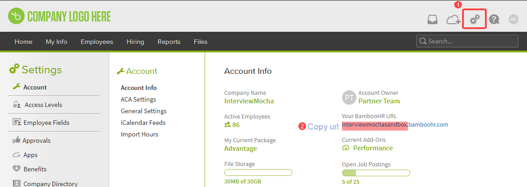
Task: Click the Open Job Postings progress bar
Action: (376, 173)
